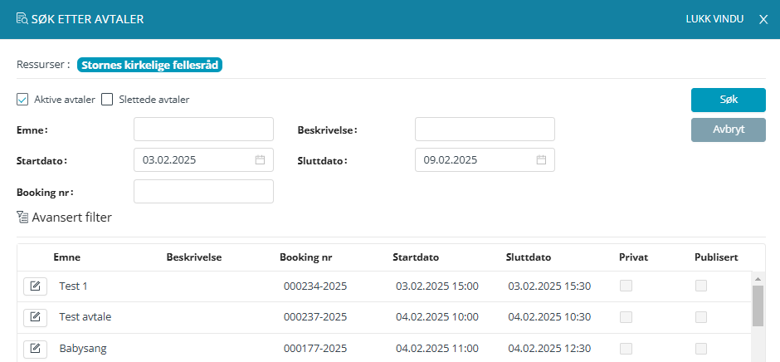Click the X close icon in header
Image resolution: width=780 pixels, height=362 pixels.
763,19
